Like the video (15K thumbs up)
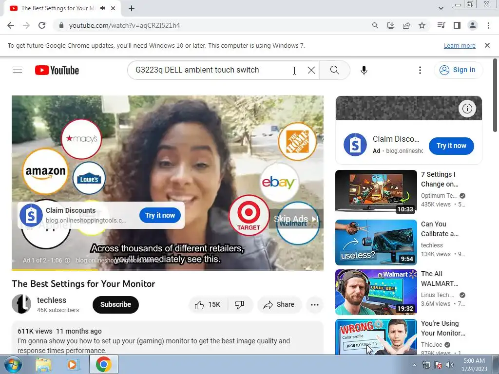 (x=209, y=305)
